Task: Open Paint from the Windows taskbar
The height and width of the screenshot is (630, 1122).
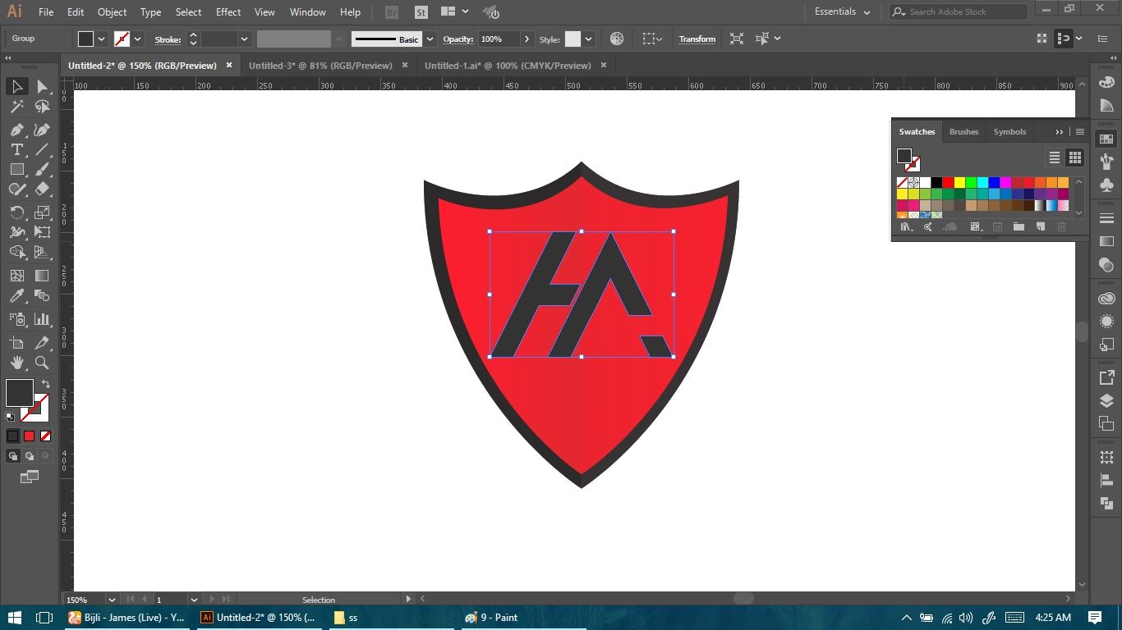Action: [491, 618]
